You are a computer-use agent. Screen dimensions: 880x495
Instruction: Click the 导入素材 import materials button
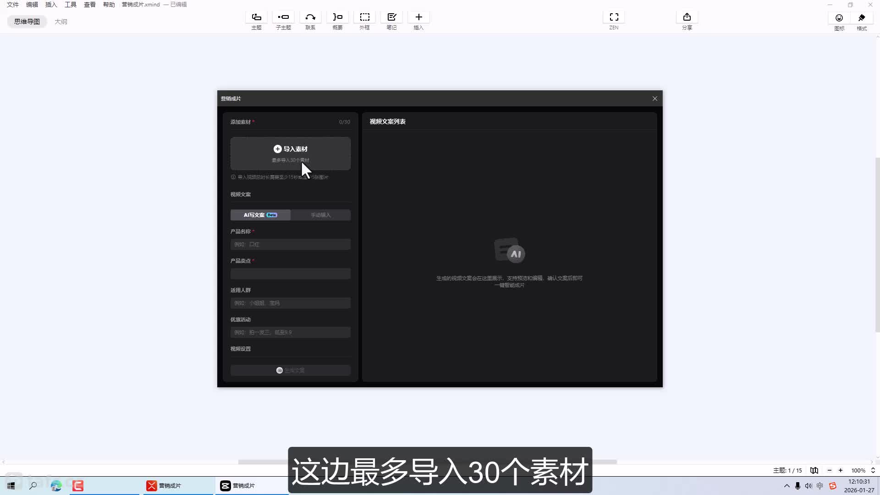(x=290, y=149)
